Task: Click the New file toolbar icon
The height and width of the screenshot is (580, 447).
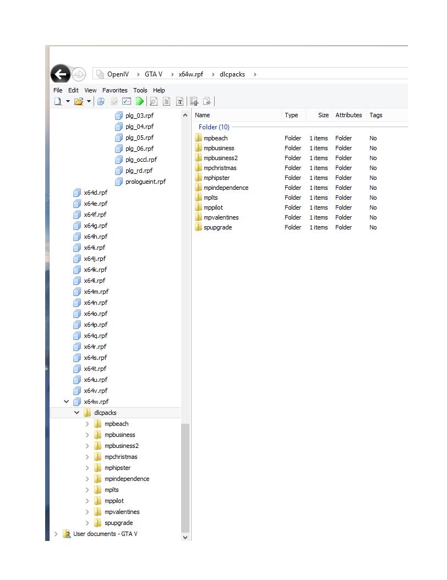Action: click(x=58, y=101)
